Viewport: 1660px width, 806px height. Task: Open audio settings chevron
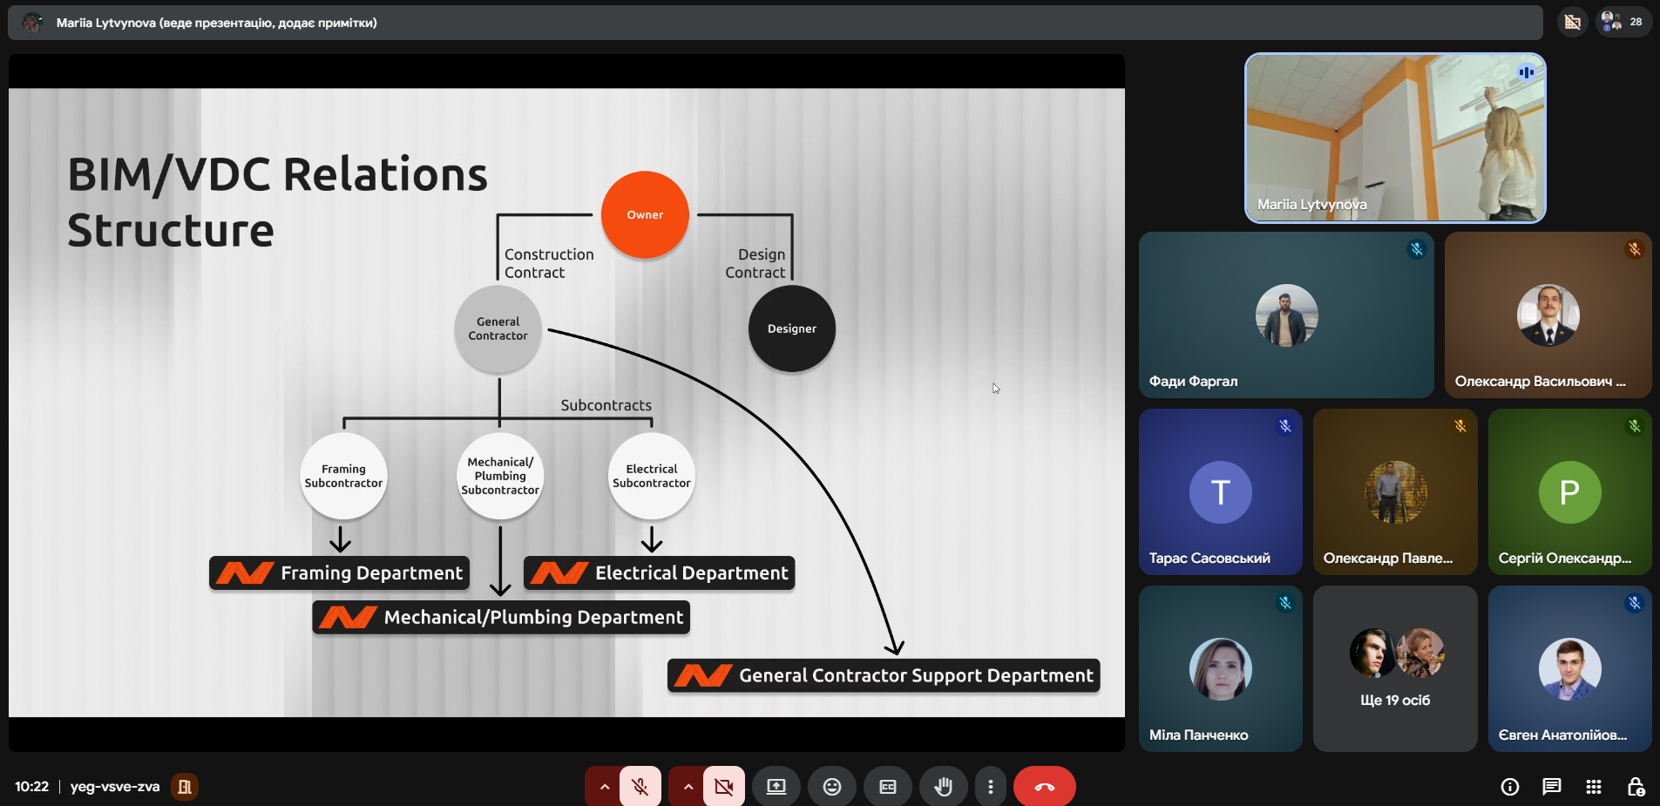tap(604, 787)
